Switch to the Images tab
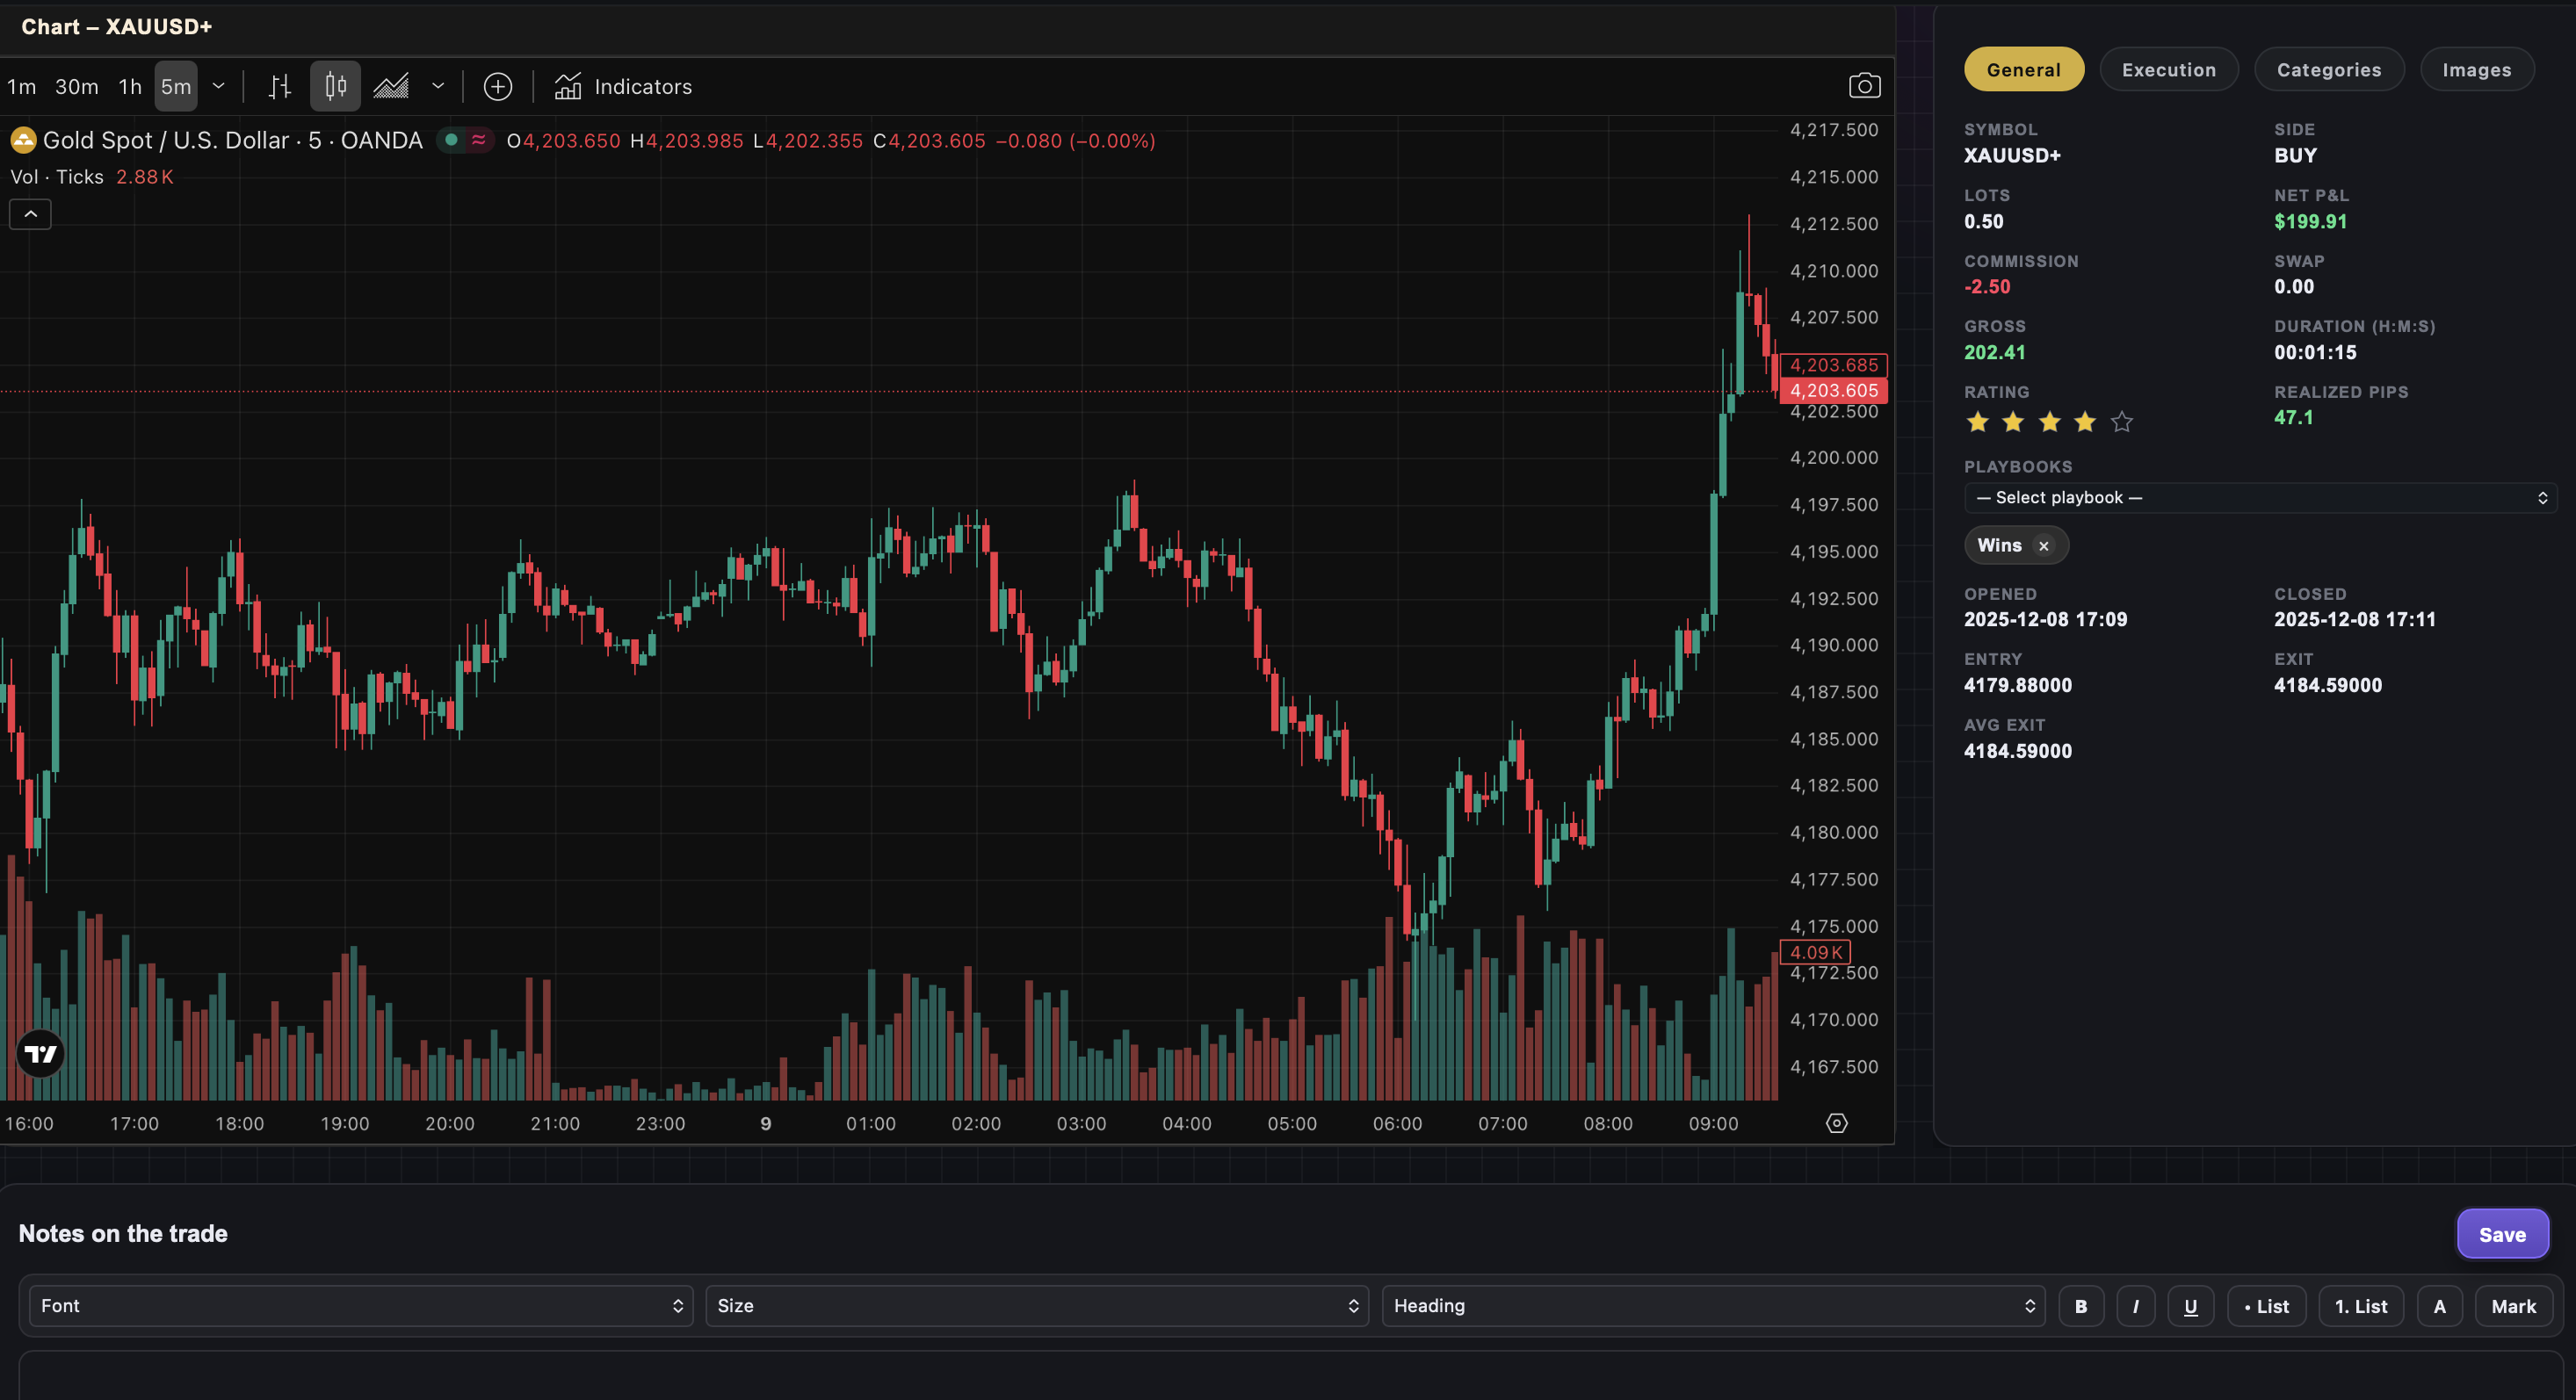Screen dimensions: 2576x1400 tap(2476, 70)
